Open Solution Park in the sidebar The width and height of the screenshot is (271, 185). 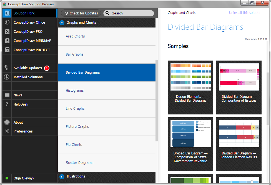tap(30, 13)
